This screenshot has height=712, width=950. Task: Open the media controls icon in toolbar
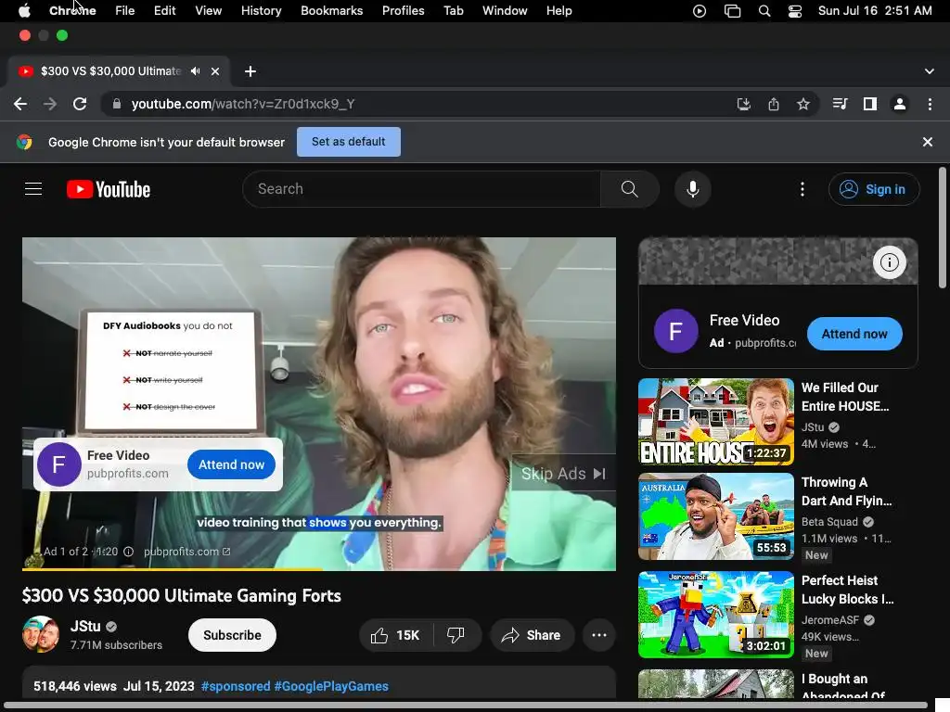tap(840, 104)
